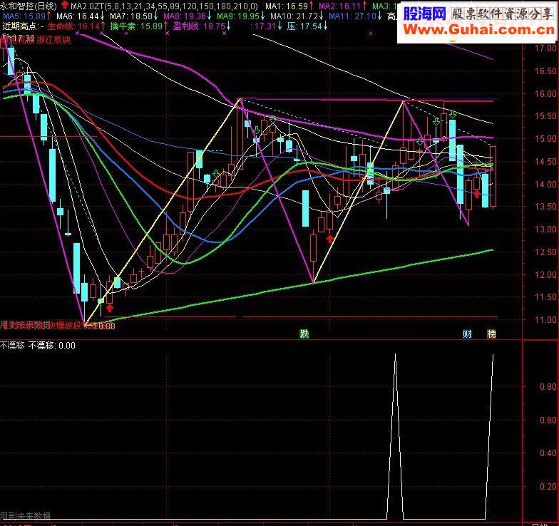Image resolution: width=559 pixels, height=526 pixels.
Task: Click the 15.00 price axis label
Action: (x=545, y=138)
